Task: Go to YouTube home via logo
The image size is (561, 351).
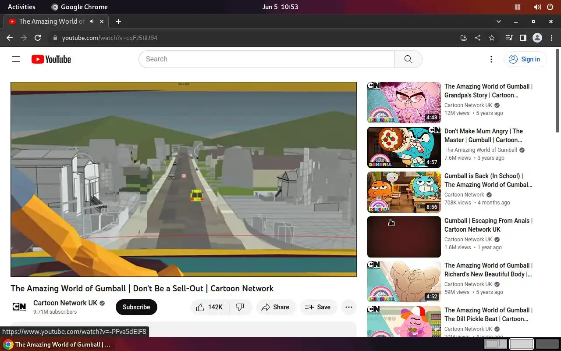Action: 51,59
